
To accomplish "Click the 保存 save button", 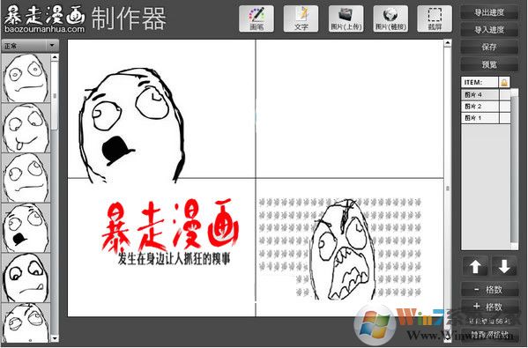I will 489,47.
